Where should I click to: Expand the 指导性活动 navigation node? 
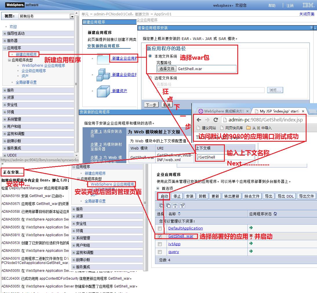click(x=5, y=33)
